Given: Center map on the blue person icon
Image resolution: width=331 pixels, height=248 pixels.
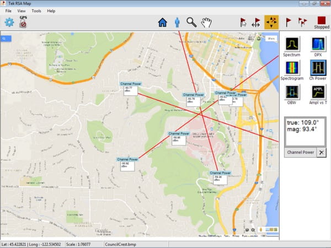Looking at the screenshot, I should pyautogui.click(x=177, y=23).
